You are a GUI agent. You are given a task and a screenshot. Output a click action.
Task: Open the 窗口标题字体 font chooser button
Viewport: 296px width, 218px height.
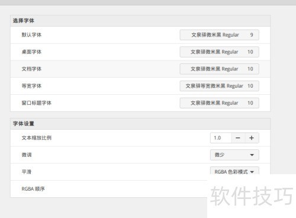pos(219,103)
